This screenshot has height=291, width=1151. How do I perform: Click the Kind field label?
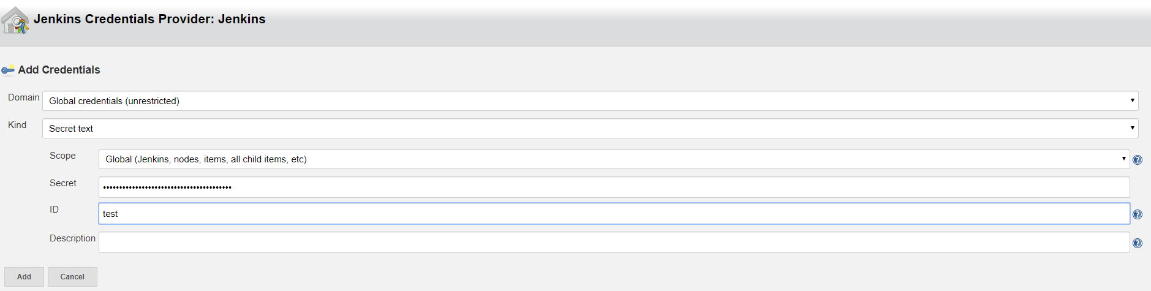pyautogui.click(x=17, y=125)
